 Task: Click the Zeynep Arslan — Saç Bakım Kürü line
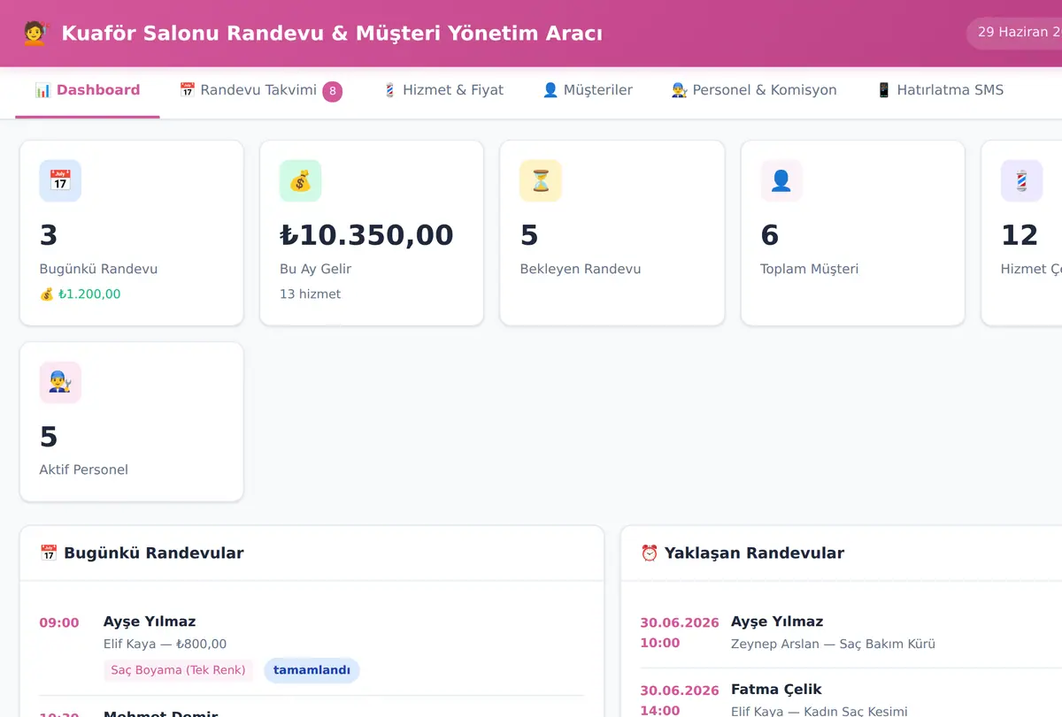[833, 645]
